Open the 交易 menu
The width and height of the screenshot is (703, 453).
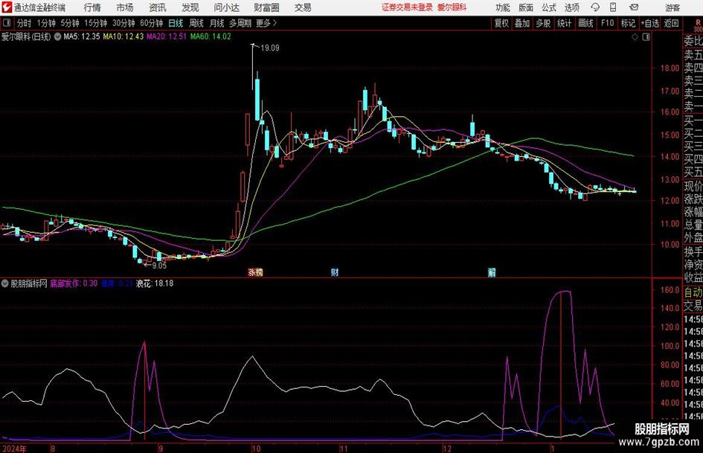303,7
